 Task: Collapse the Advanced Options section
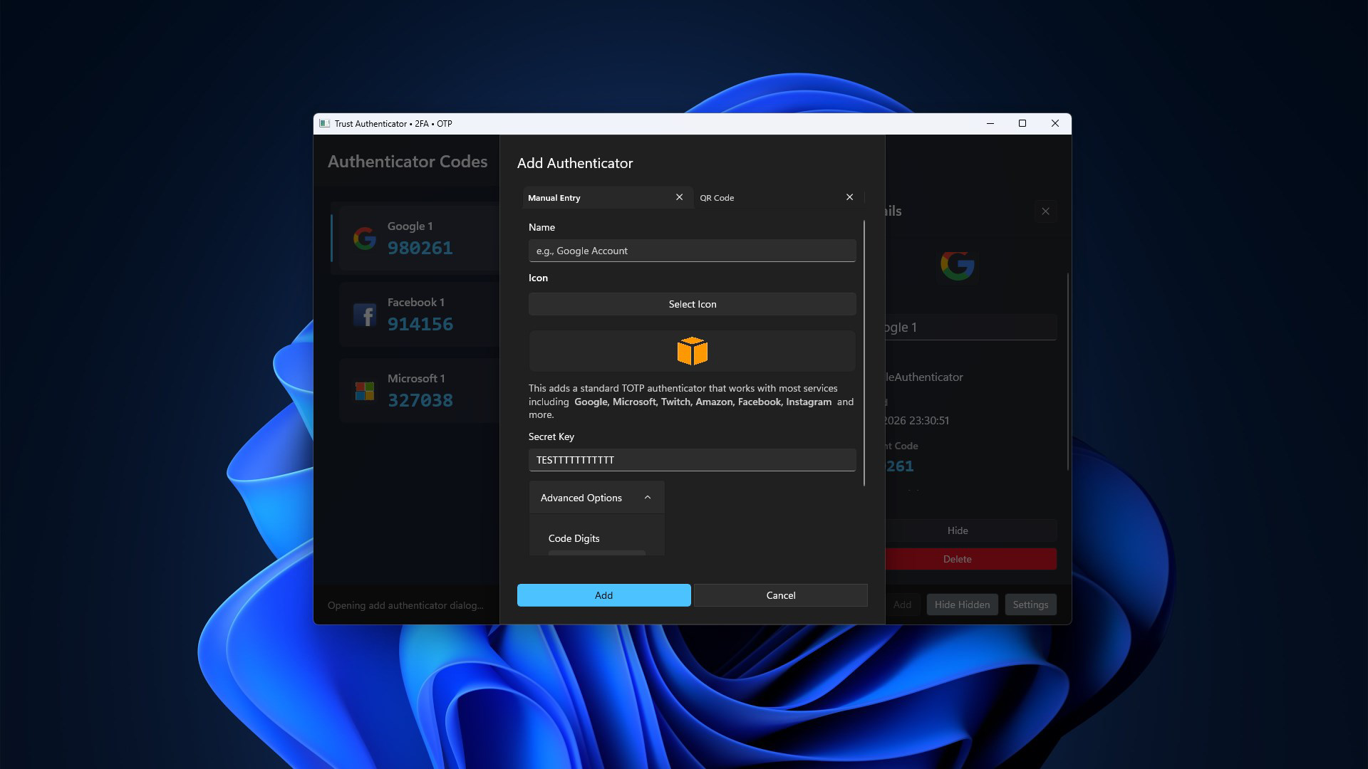point(647,497)
